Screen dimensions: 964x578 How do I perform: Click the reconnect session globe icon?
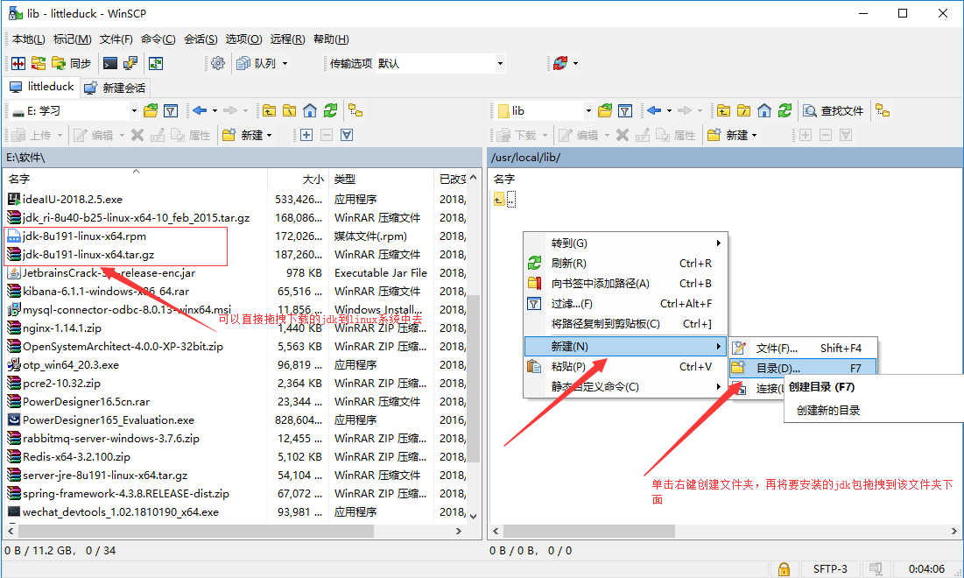(x=560, y=63)
